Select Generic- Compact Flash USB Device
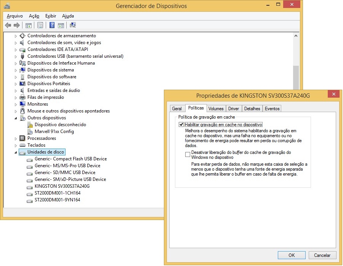Viewport: 343px width, 266px height. click(71, 159)
